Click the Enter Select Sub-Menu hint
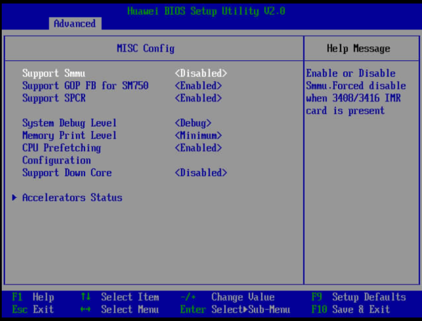This screenshot has width=422, height=321. point(235,310)
